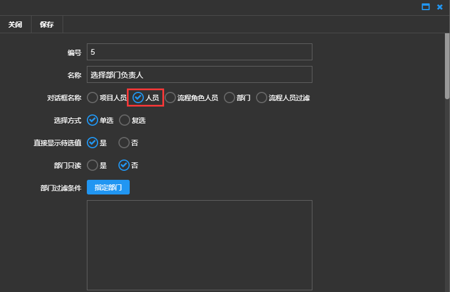The height and width of the screenshot is (292, 450).
Task: Click the maximize window icon
Action: (x=426, y=7)
